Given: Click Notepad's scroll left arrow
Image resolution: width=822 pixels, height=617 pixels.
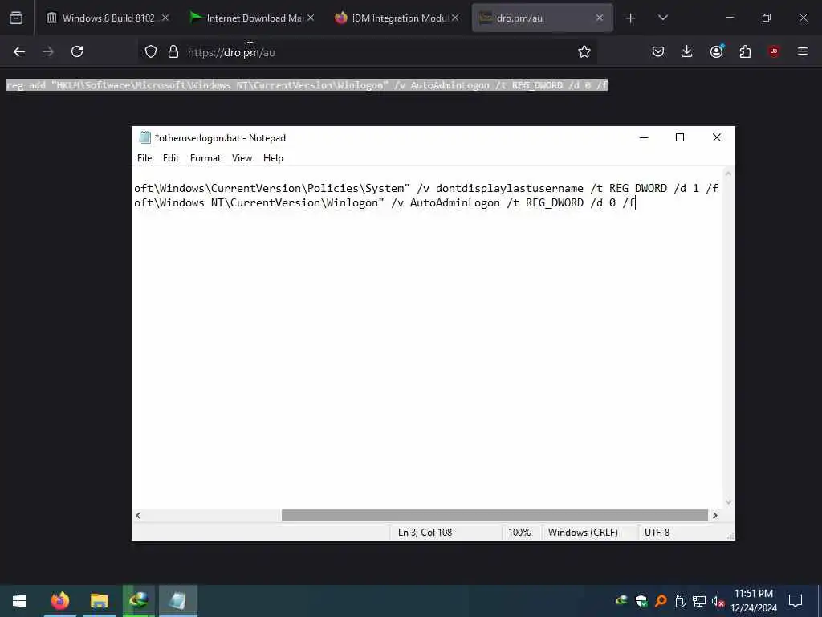Looking at the screenshot, I should click(x=138, y=515).
